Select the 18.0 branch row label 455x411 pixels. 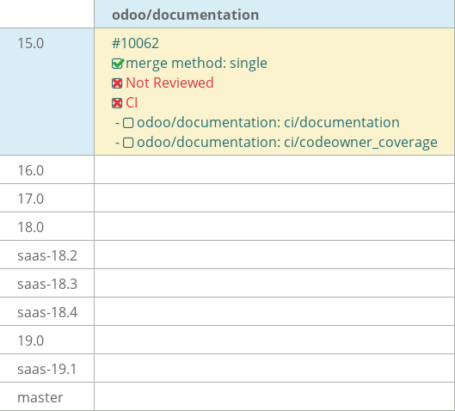tap(31, 227)
